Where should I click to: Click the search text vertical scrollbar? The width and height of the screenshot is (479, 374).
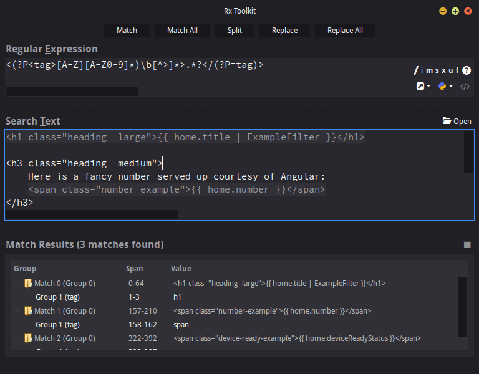click(468, 151)
